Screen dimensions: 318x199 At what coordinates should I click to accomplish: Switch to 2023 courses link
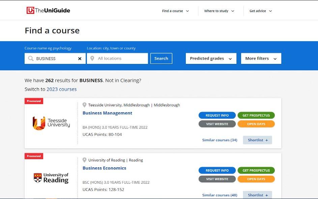click(x=62, y=89)
